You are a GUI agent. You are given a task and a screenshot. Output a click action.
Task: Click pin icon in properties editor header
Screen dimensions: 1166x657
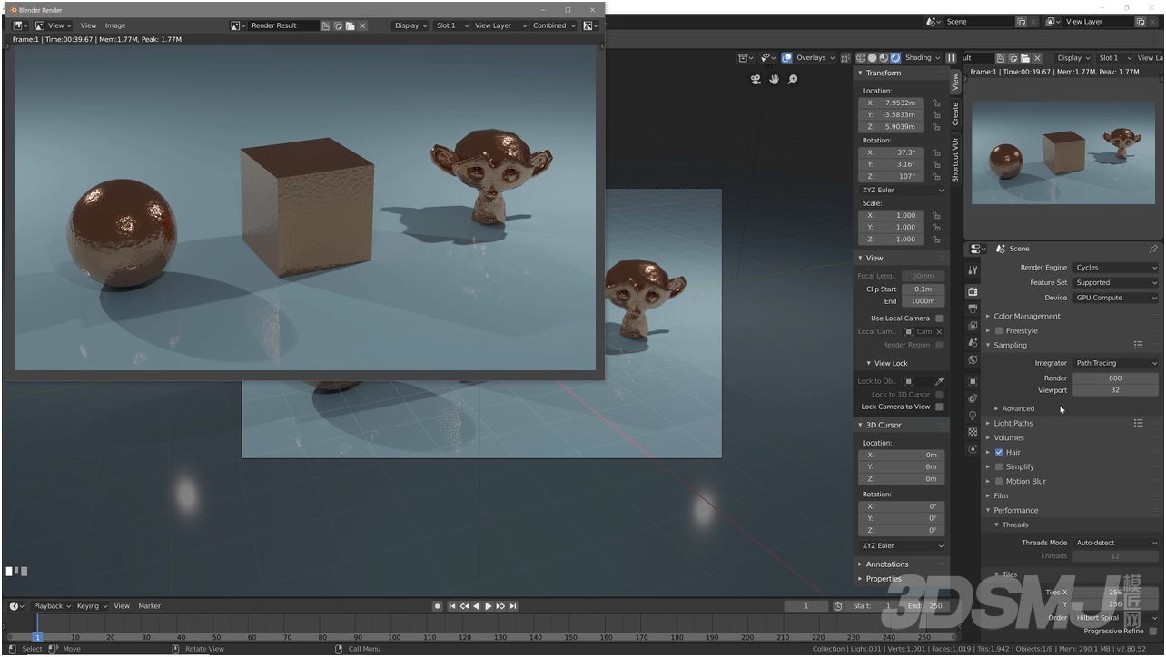1153,249
